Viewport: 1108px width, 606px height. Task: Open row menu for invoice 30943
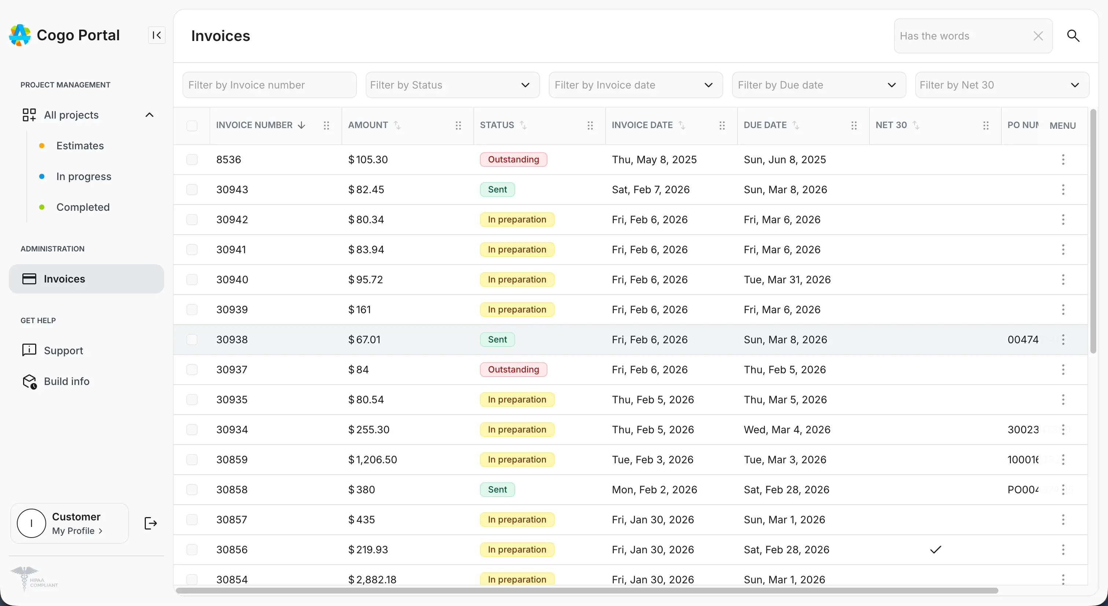click(1063, 190)
